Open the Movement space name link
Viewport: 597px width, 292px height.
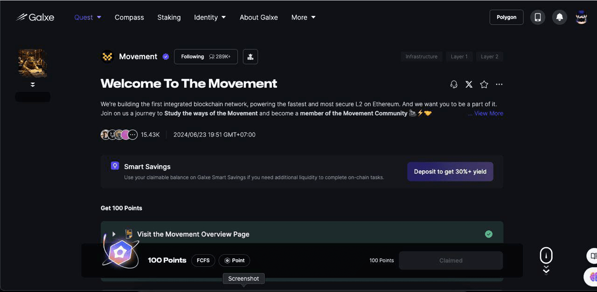click(x=138, y=56)
